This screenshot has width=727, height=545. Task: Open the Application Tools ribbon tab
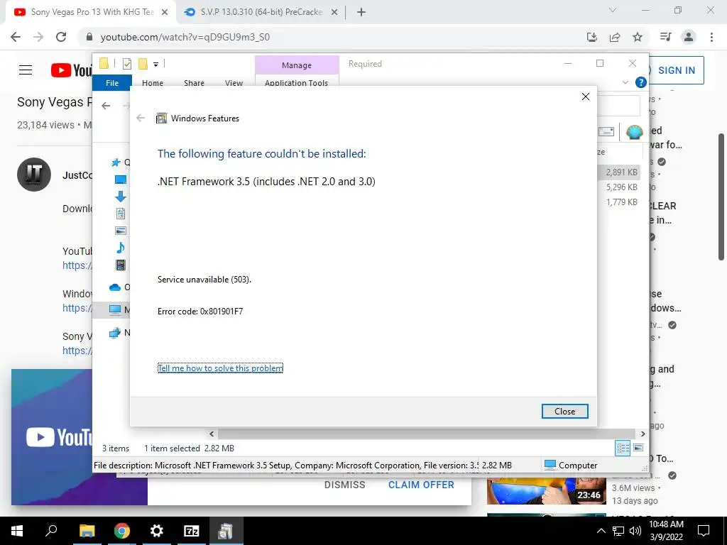point(296,83)
